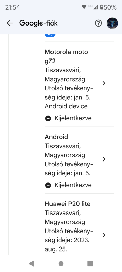Open the Huawei P20 lite title
Image resolution: width=122 pixels, height=272 pixels.
[x=68, y=204]
